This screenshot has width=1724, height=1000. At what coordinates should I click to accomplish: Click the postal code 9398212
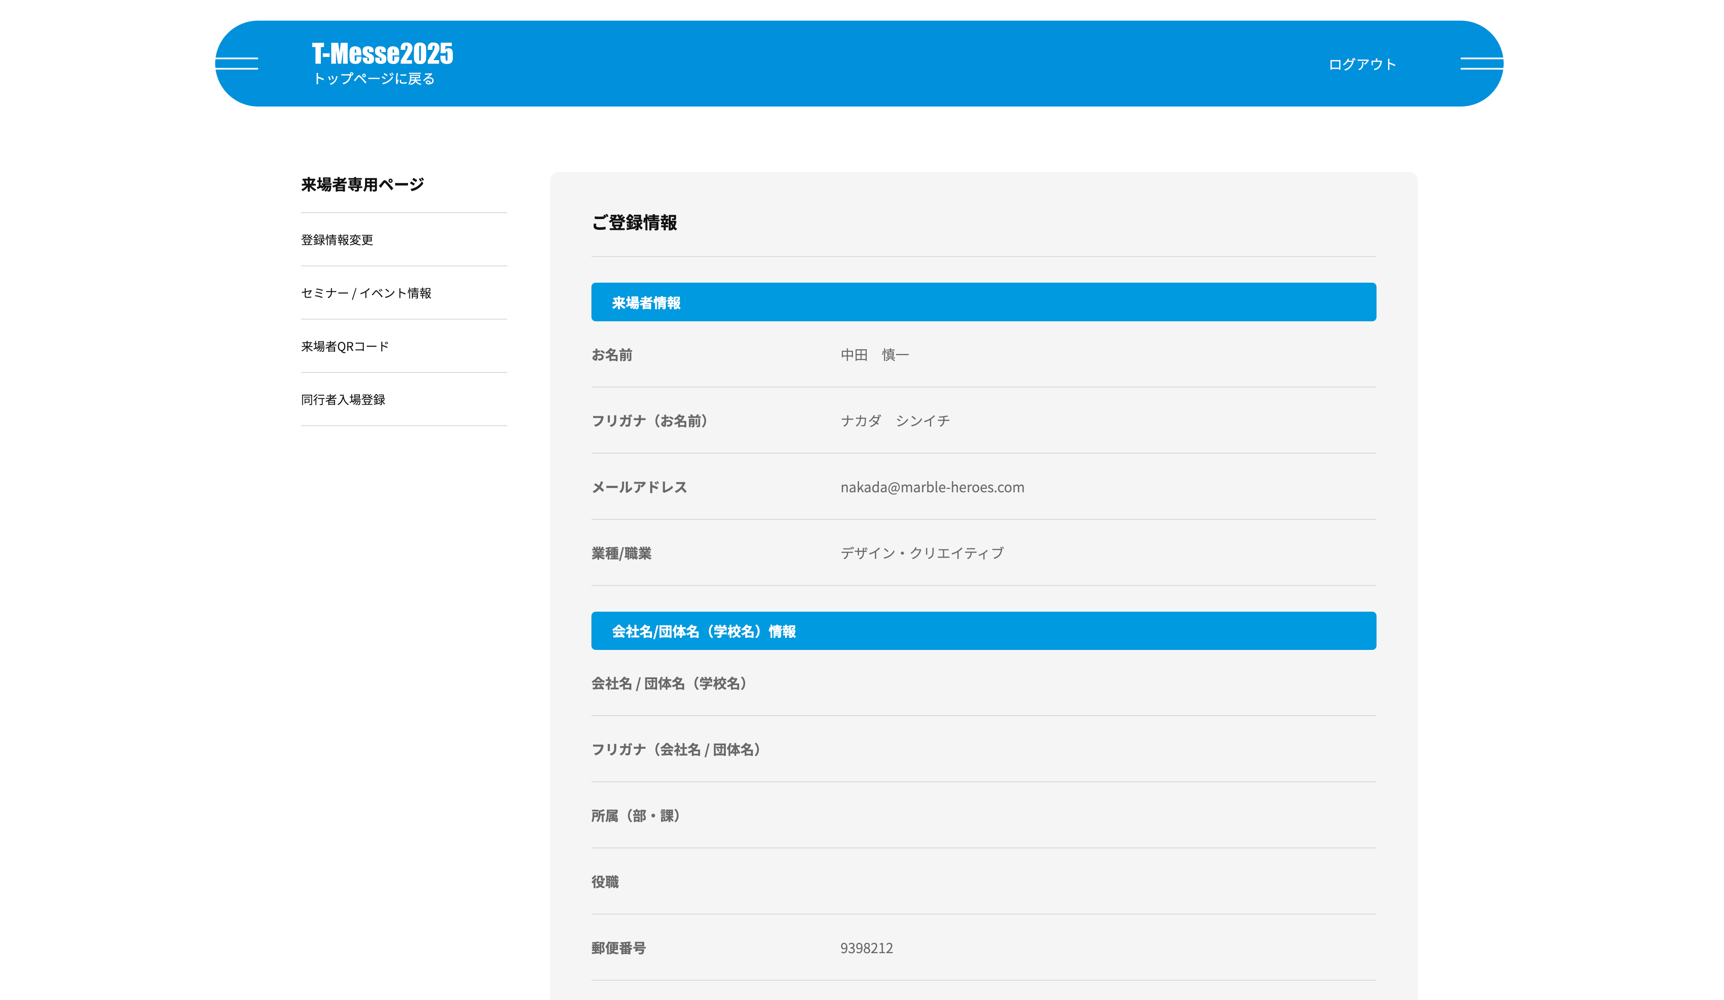coord(866,948)
